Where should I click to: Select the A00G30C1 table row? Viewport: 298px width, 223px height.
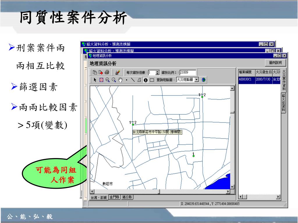pos(259,80)
